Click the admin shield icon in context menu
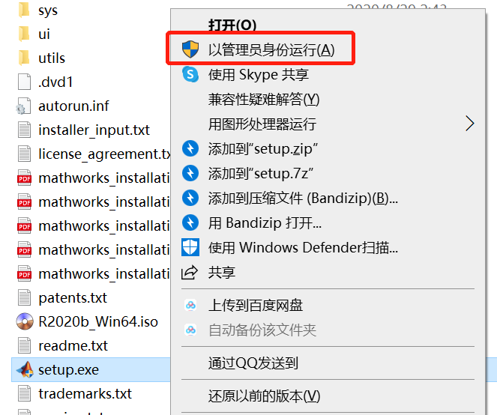Screen dimensions: 497x415 coord(190,50)
